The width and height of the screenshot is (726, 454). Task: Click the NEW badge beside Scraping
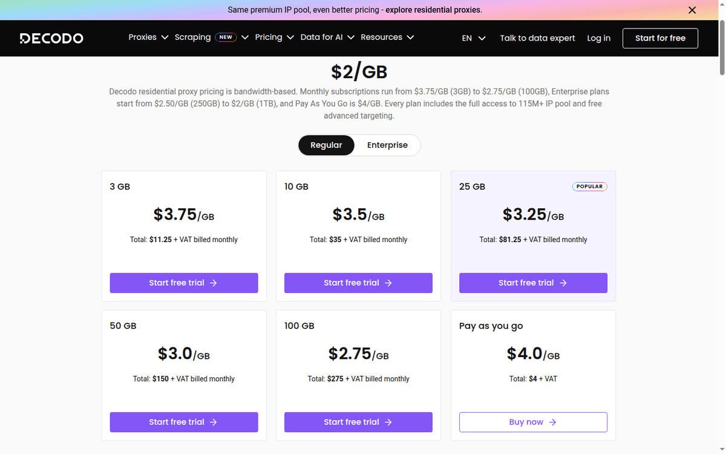point(226,37)
